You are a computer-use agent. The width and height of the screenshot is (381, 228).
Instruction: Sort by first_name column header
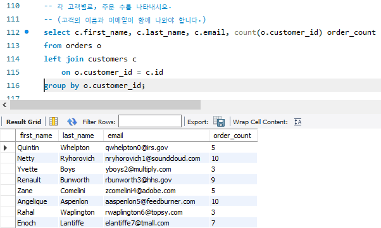pos(37,136)
